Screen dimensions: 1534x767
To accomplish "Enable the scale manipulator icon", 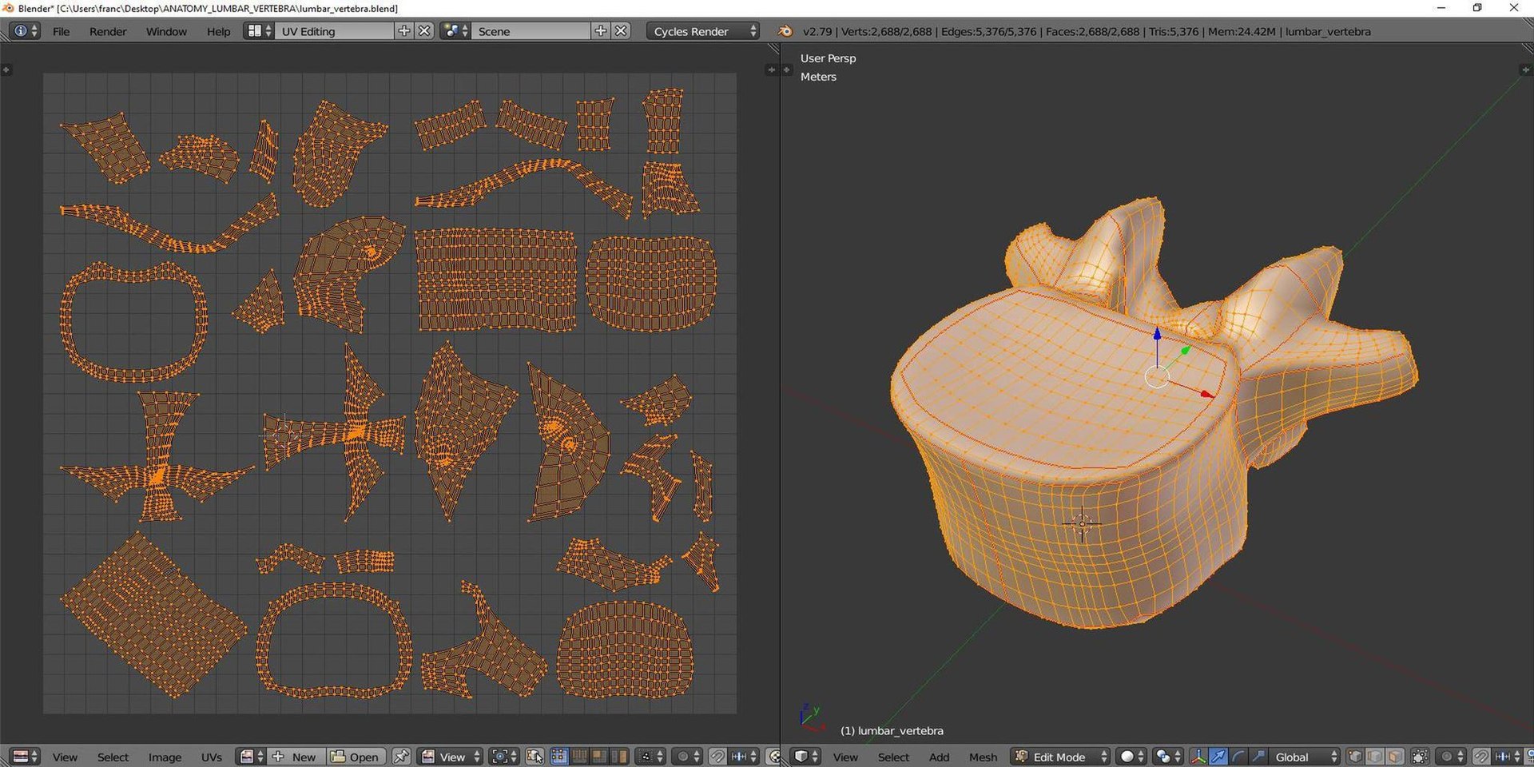I will tap(1258, 757).
